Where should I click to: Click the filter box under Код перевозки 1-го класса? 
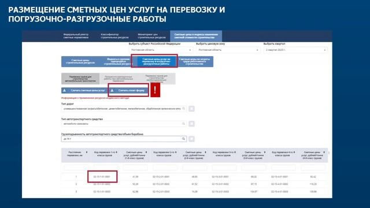pyautogui.click(x=105, y=168)
